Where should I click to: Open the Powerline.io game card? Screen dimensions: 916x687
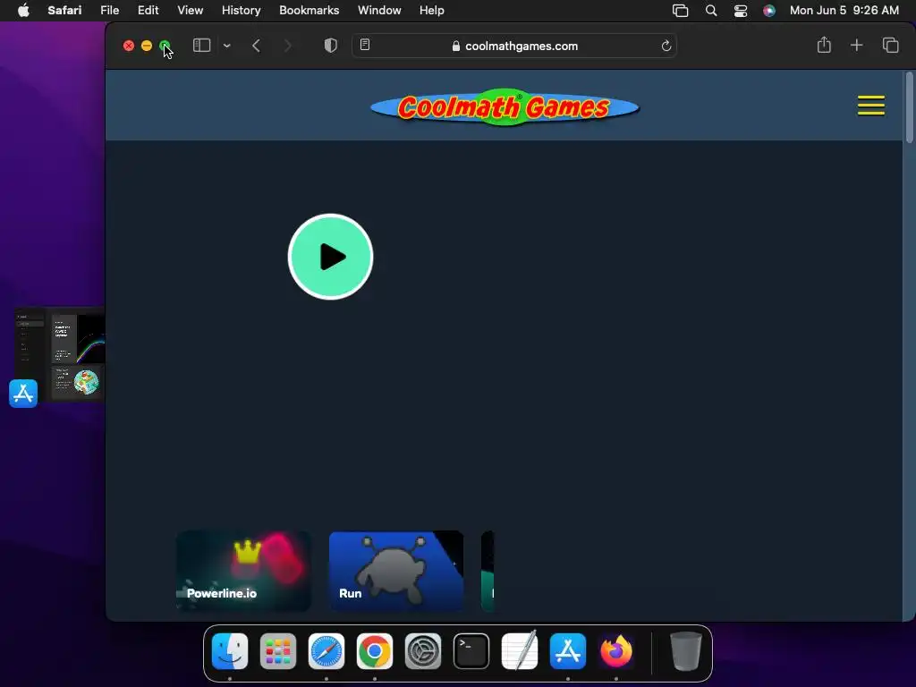[x=243, y=571]
